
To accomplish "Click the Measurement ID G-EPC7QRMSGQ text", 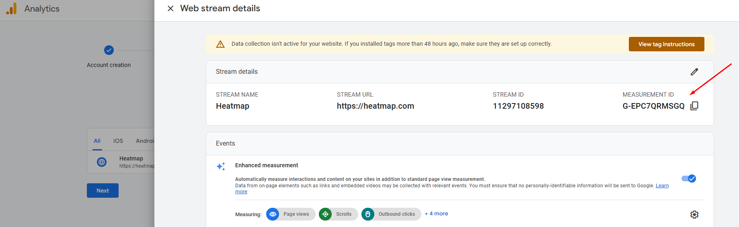I will [653, 106].
